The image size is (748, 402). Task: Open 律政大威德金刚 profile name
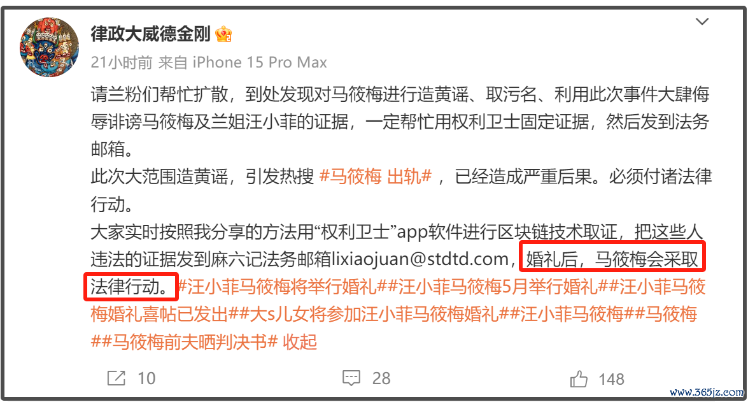pyautogui.click(x=150, y=34)
